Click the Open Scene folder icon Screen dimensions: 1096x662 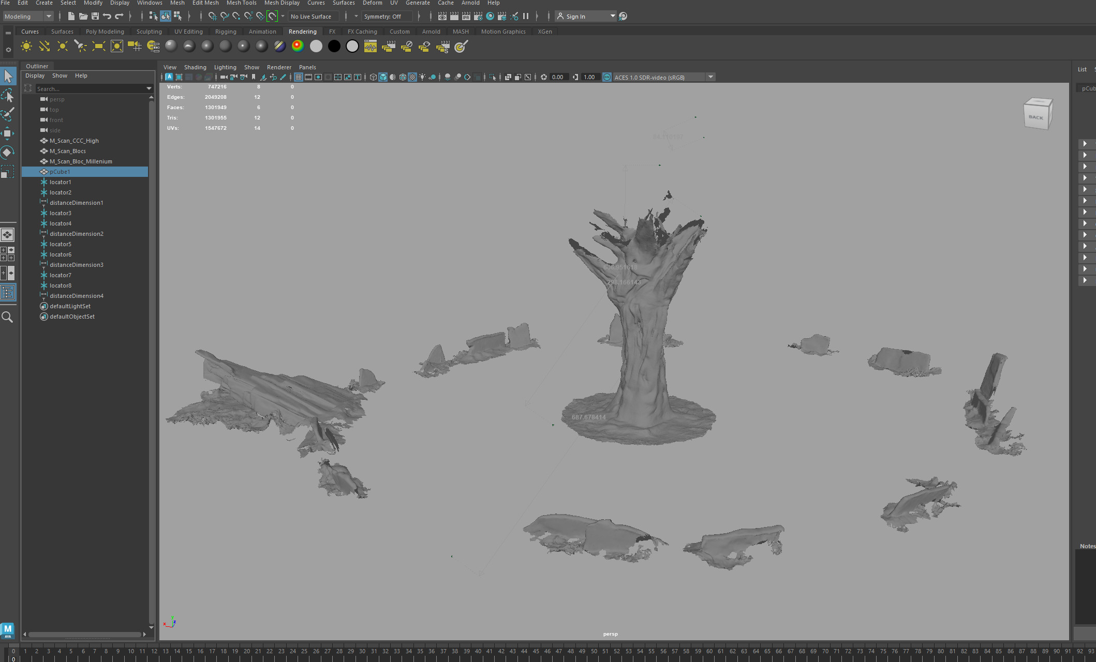83,17
